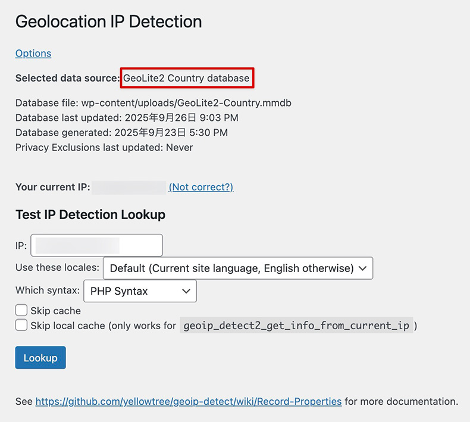470x422 pixels.
Task: Tick the Skip local cache checkbox
Action: (x=21, y=325)
